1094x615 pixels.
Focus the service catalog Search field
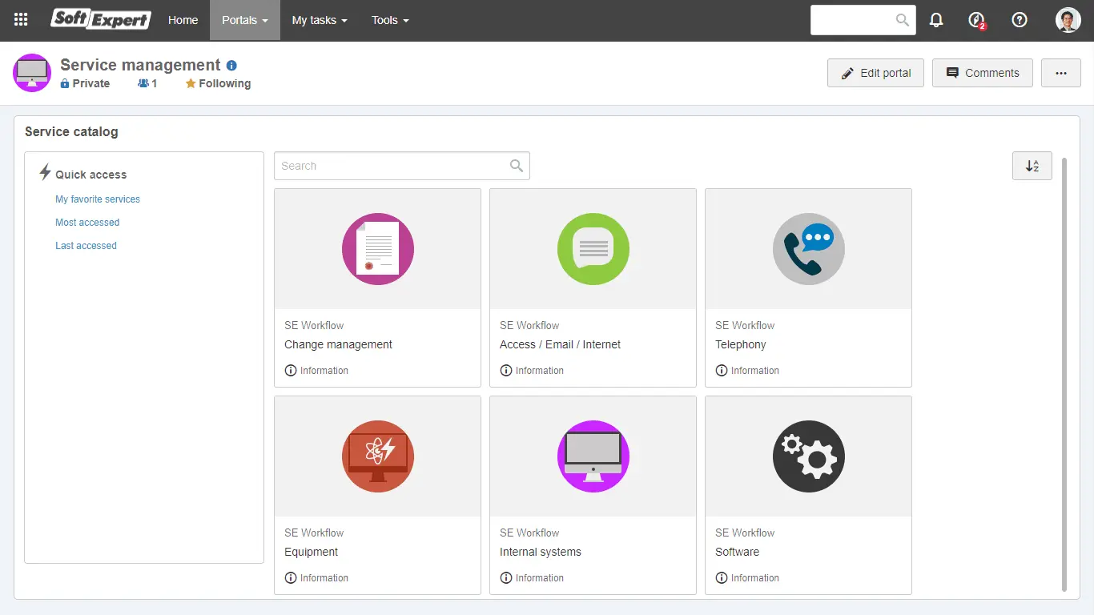402,166
